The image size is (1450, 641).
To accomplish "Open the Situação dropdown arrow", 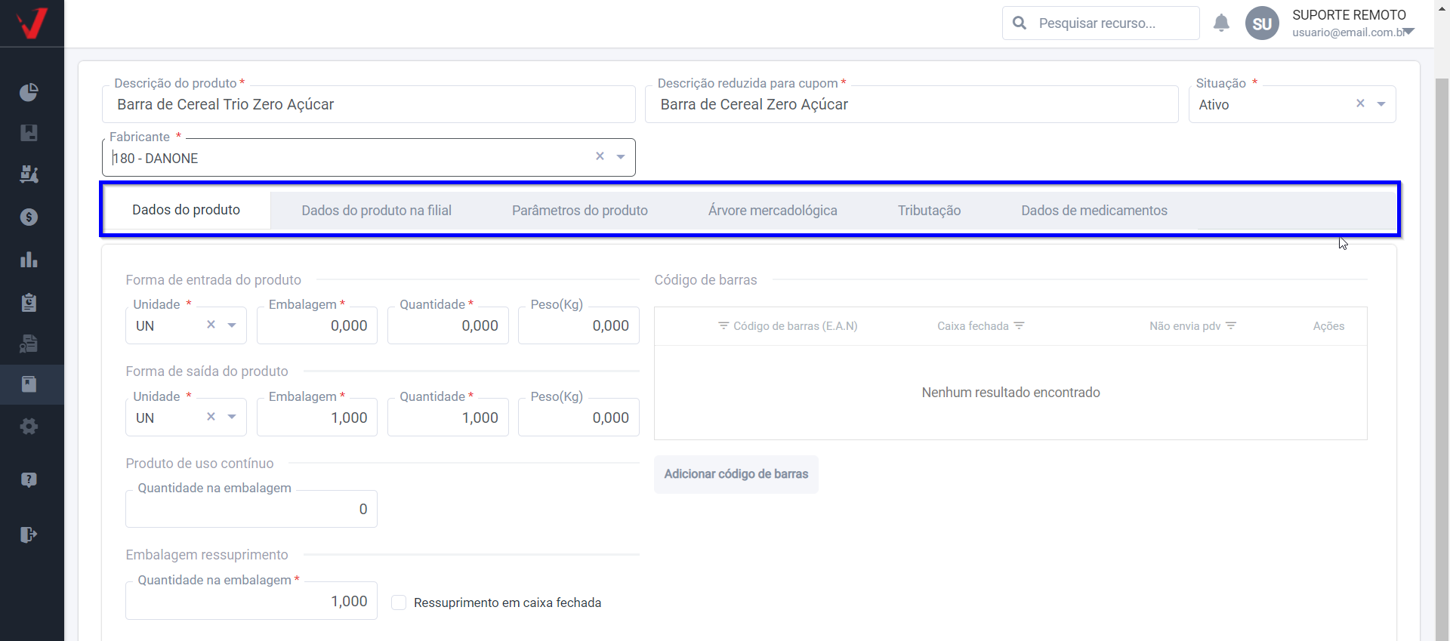I will click(x=1381, y=104).
